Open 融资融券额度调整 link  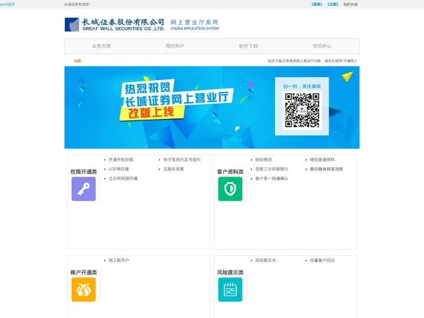pos(326,169)
